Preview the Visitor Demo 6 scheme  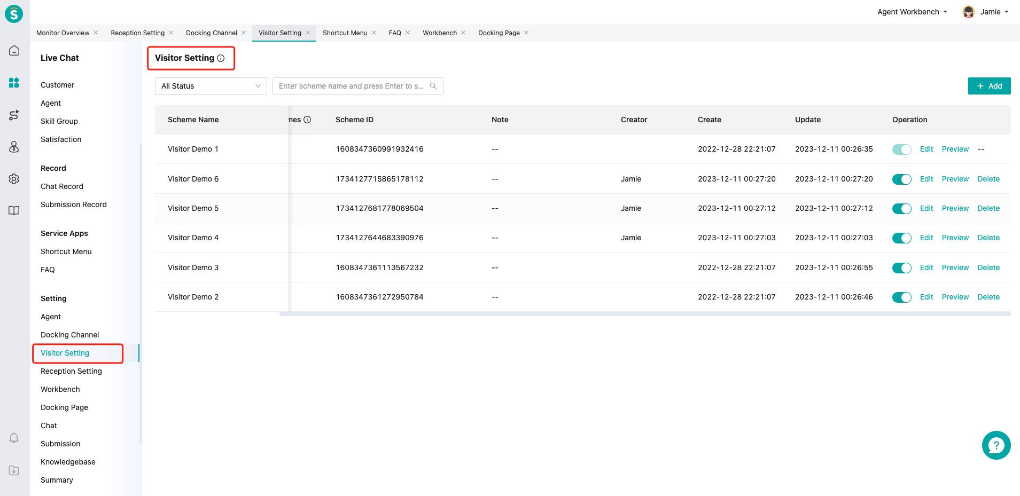(x=955, y=179)
